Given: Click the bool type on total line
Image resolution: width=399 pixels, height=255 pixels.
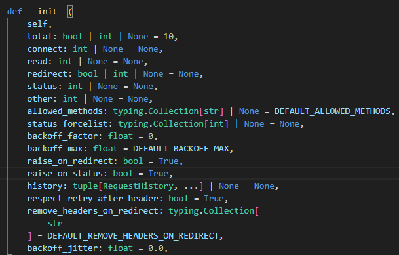Looking at the screenshot, I should (x=73, y=37).
